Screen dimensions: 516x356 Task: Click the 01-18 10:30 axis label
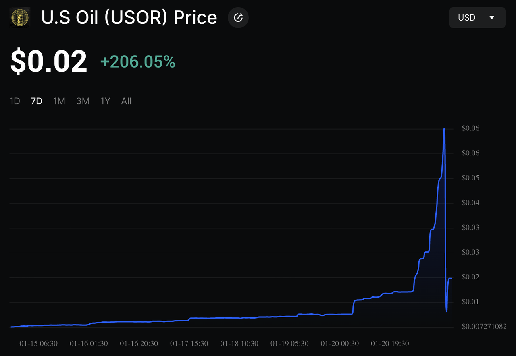pos(239,344)
